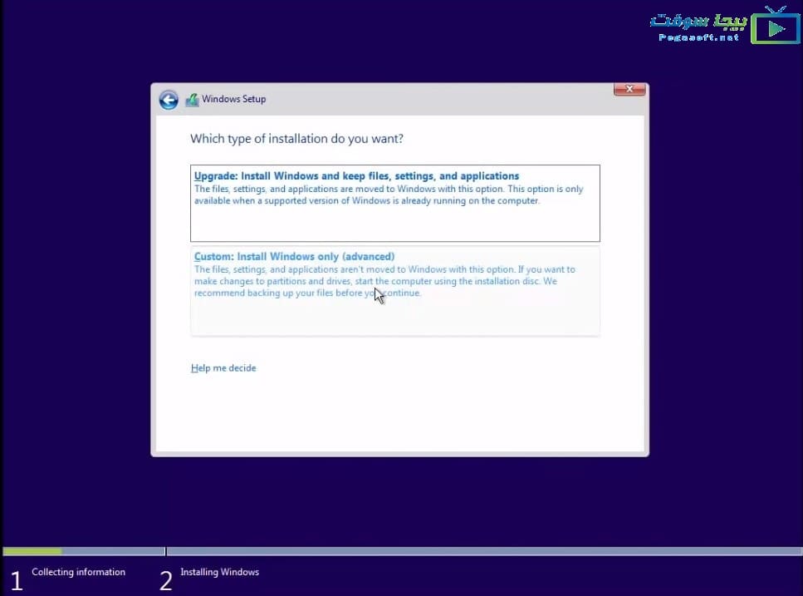Choose Upgrade: Install Windows and keep files
This screenshot has width=803, height=596.
click(394, 203)
